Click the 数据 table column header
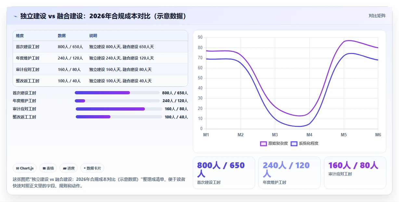Viewport: 399px width, 202px height. point(62,36)
